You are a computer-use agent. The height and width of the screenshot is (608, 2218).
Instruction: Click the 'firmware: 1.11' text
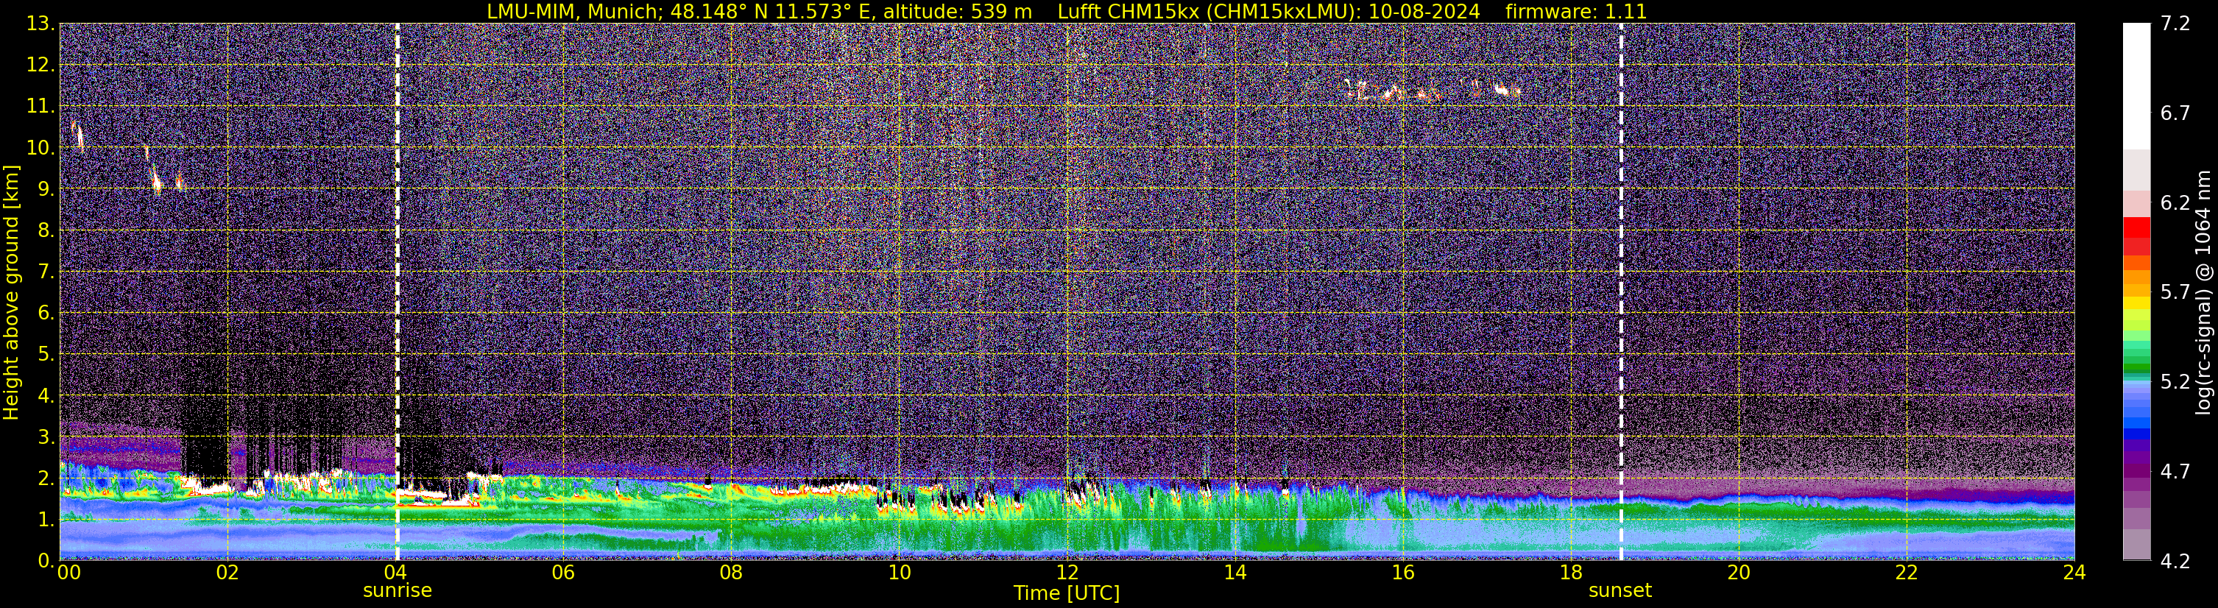[x=1575, y=11]
